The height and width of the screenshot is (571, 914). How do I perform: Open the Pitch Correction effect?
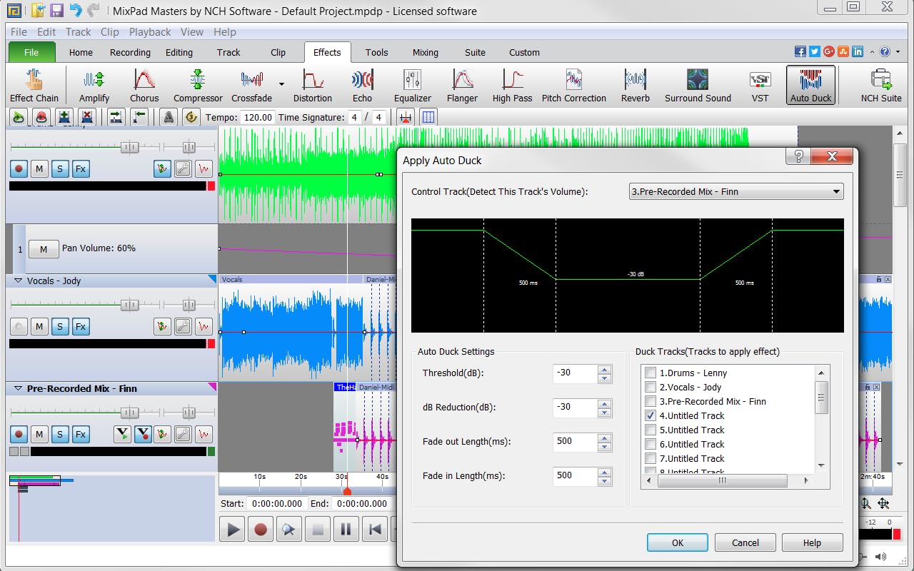pos(574,84)
